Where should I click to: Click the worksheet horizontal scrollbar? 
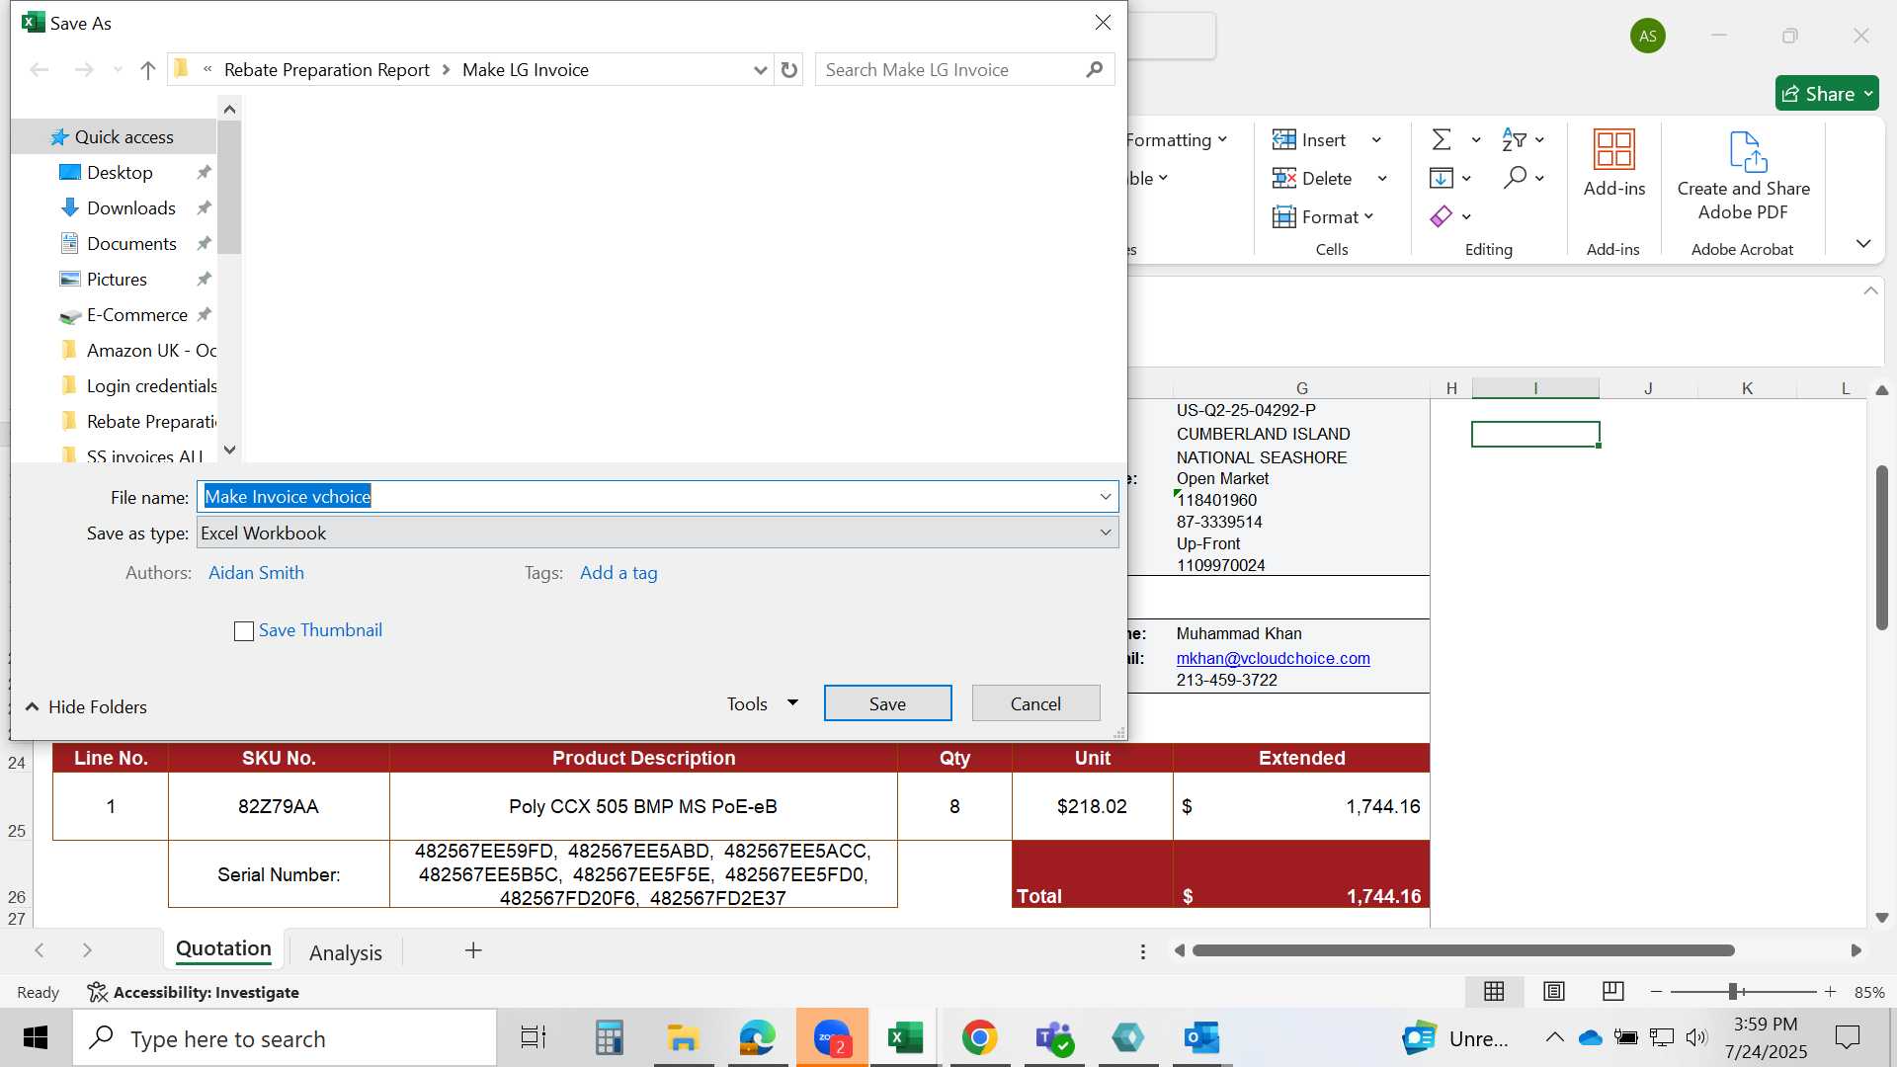[x=1463, y=950]
